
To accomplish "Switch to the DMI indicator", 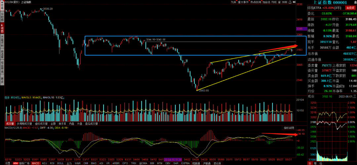I will pos(86,163).
